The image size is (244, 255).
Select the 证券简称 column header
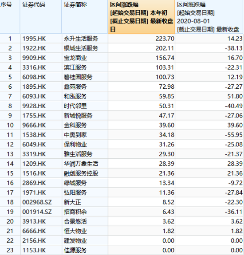tap(85, 17)
